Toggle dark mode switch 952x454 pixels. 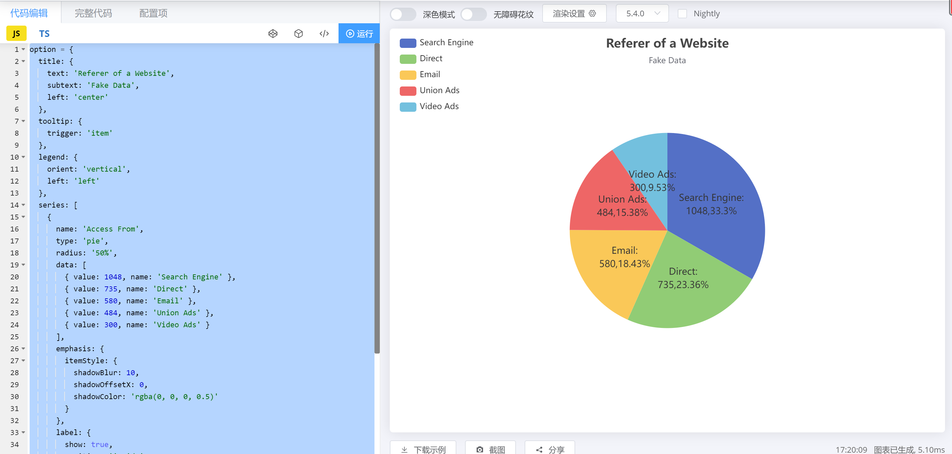point(402,14)
